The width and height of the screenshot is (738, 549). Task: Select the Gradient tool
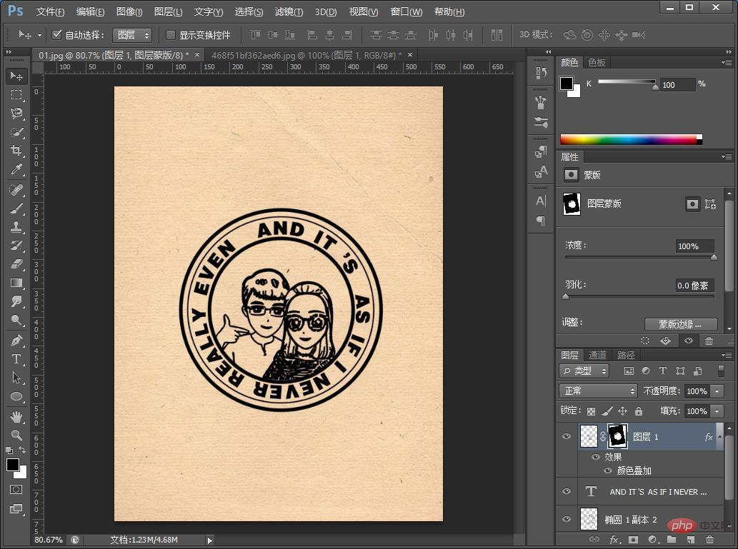(x=16, y=283)
